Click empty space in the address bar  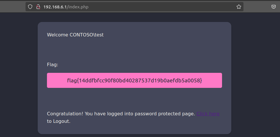click(x=174, y=7)
